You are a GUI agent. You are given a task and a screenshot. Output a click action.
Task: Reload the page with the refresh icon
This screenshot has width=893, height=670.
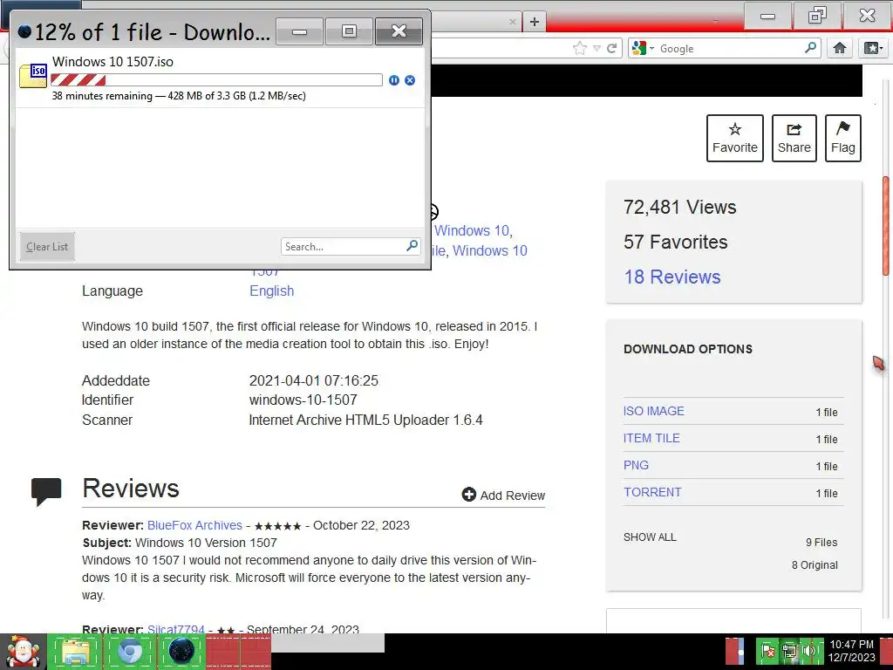pos(612,49)
